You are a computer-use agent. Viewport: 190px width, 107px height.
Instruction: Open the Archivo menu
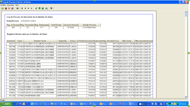[3, 5]
